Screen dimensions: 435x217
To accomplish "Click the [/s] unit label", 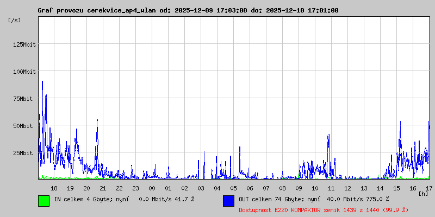I will point(15,20).
